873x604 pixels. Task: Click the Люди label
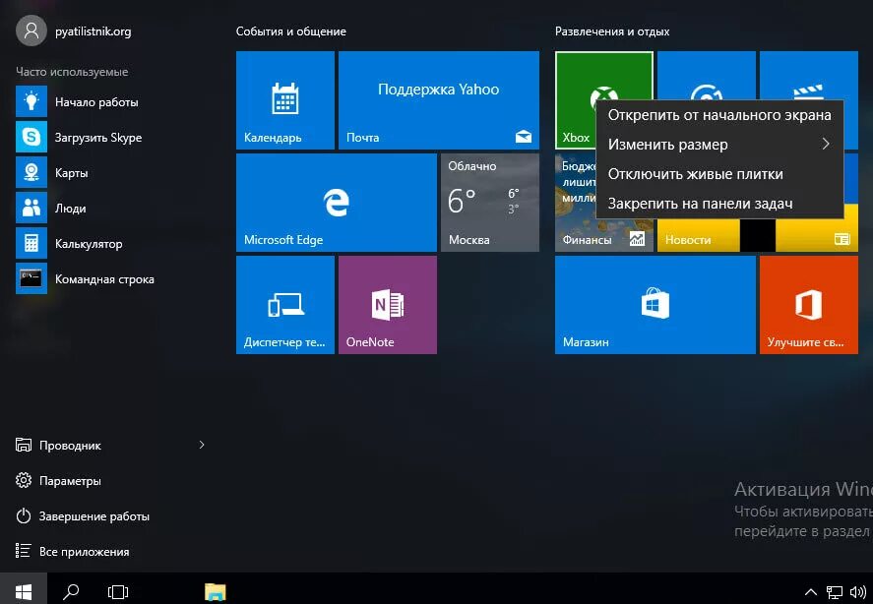(70, 209)
